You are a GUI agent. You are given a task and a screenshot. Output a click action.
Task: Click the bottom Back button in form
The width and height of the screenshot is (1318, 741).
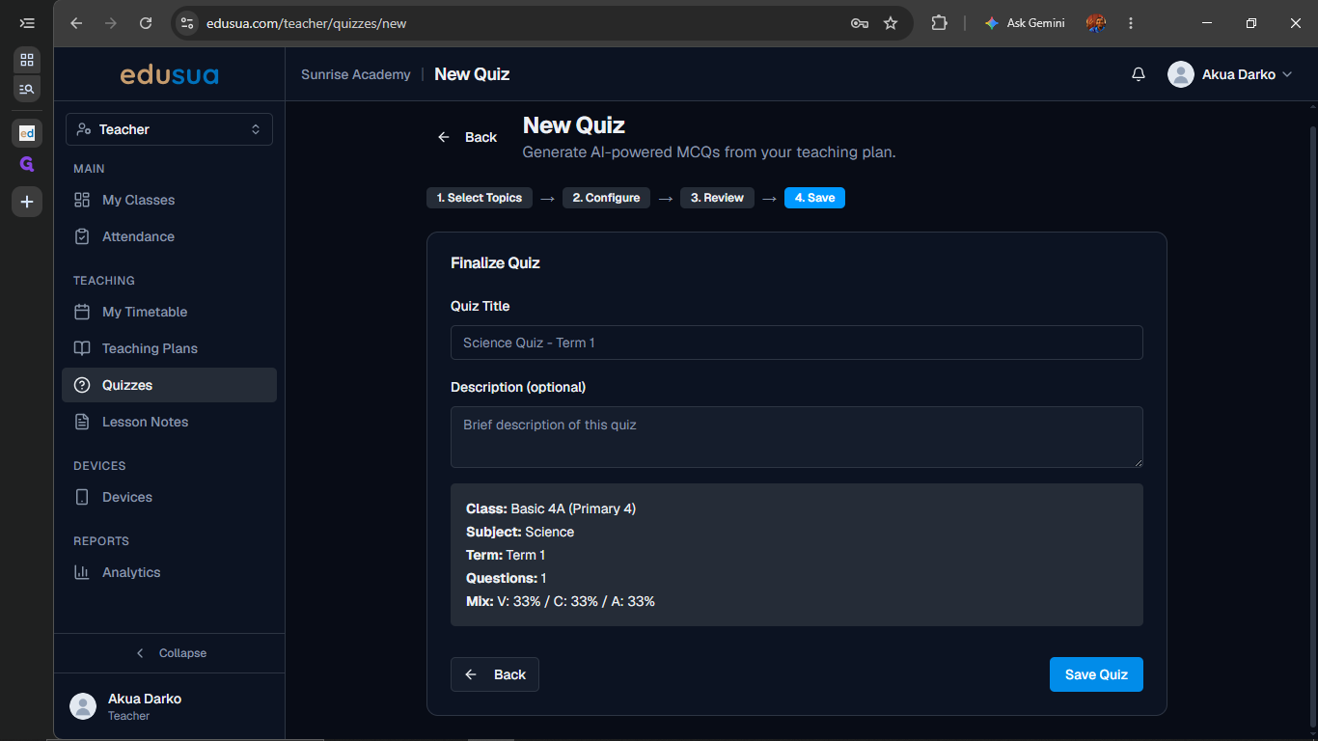tap(495, 674)
